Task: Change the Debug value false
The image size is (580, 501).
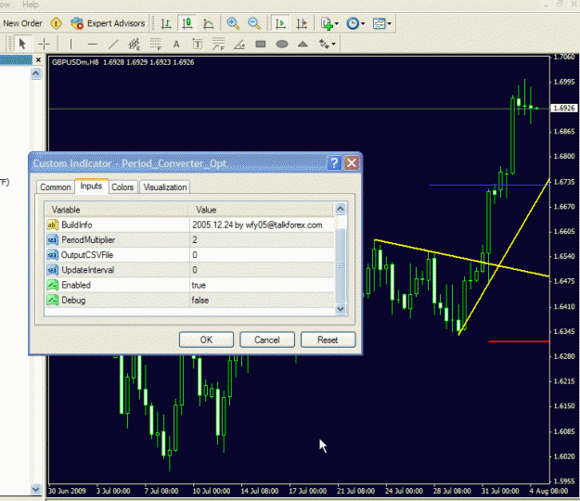Action: (x=262, y=301)
